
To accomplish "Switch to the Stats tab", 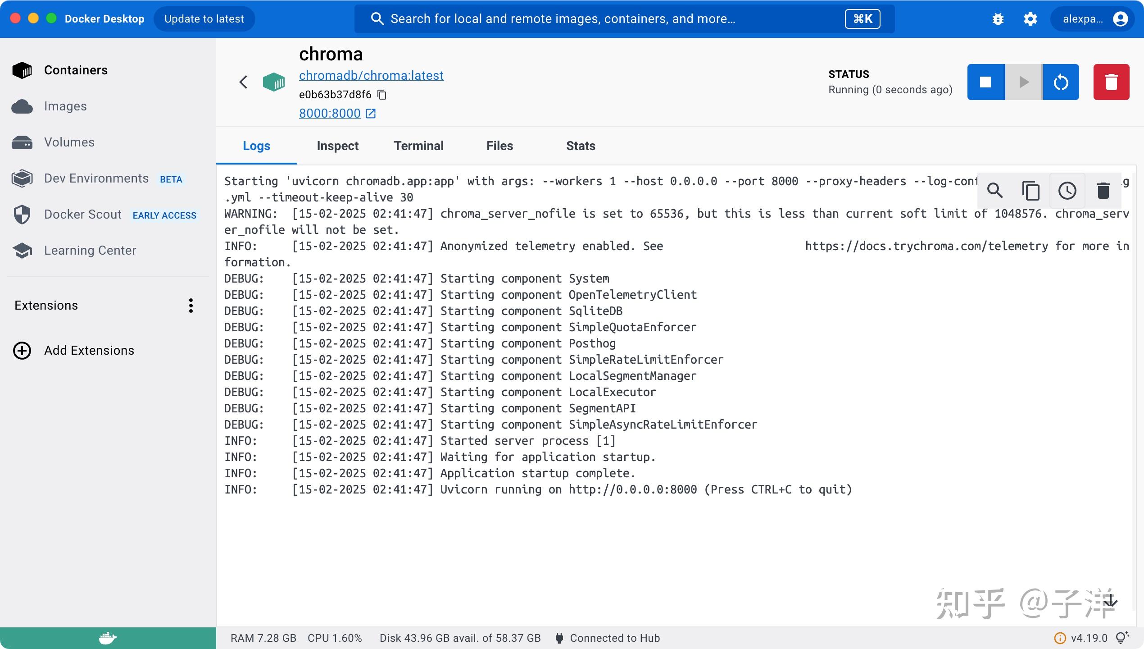I will (580, 146).
